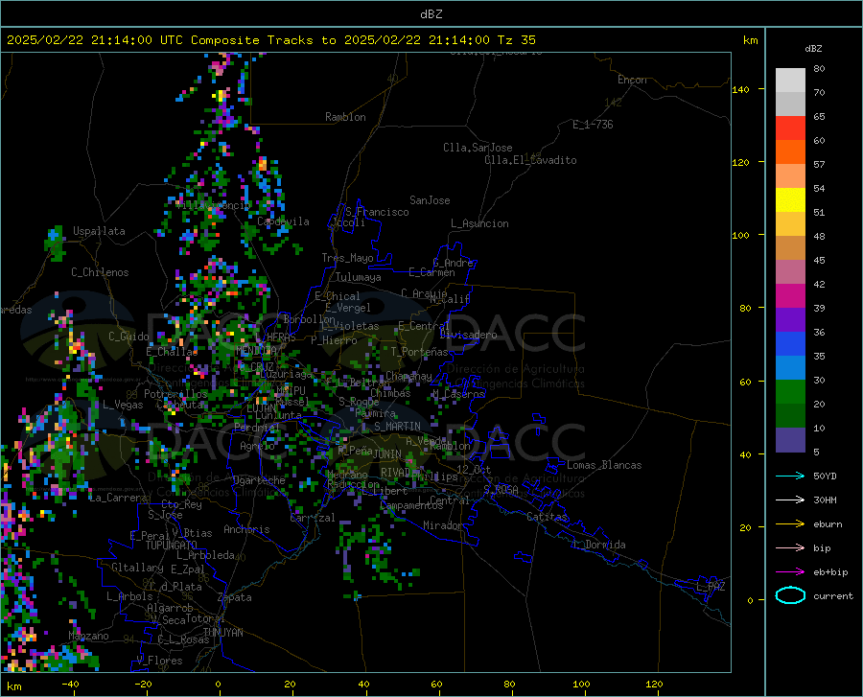The image size is (863, 697).
Task: Click the TUPUNGATO map label
Action: tap(172, 546)
